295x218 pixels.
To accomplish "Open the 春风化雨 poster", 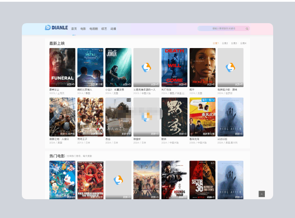I will point(202,117).
